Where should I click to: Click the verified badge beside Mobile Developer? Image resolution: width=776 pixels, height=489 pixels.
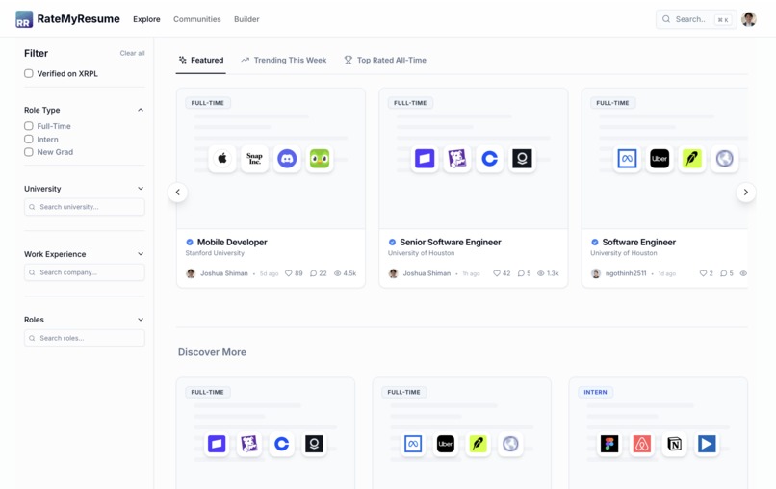[x=190, y=242]
